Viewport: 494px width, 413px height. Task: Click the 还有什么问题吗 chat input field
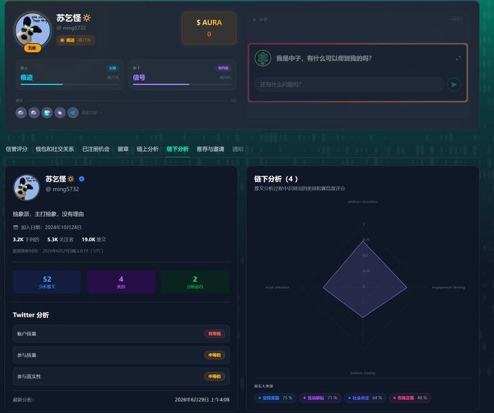[x=349, y=84]
